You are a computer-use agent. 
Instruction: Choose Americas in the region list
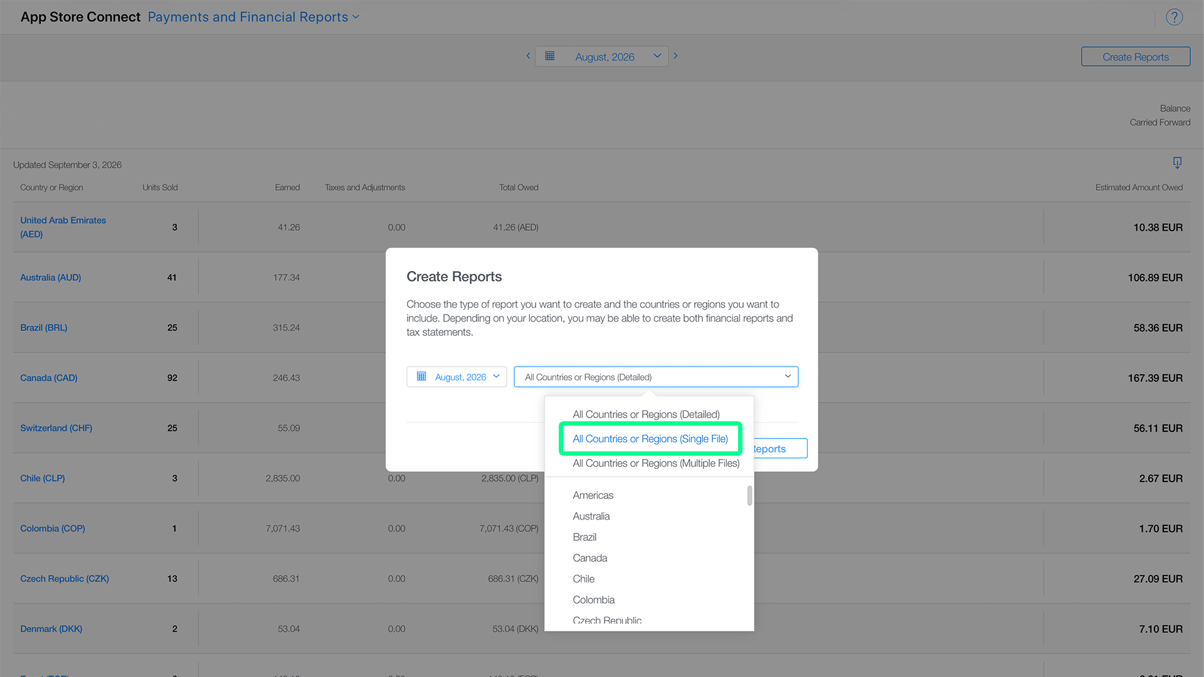[x=593, y=495]
